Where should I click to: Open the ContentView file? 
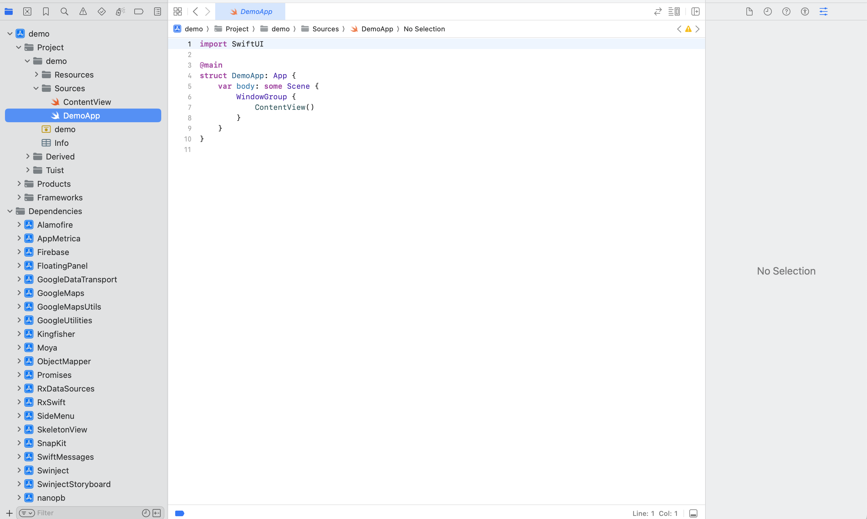coord(87,102)
